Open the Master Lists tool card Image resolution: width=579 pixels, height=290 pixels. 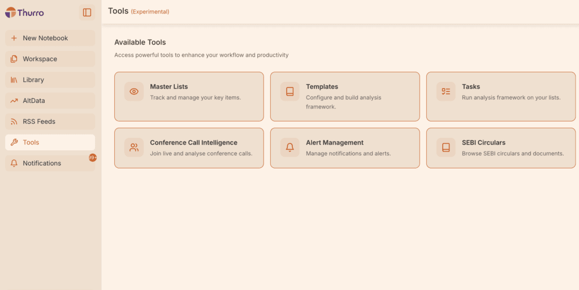pos(189,97)
